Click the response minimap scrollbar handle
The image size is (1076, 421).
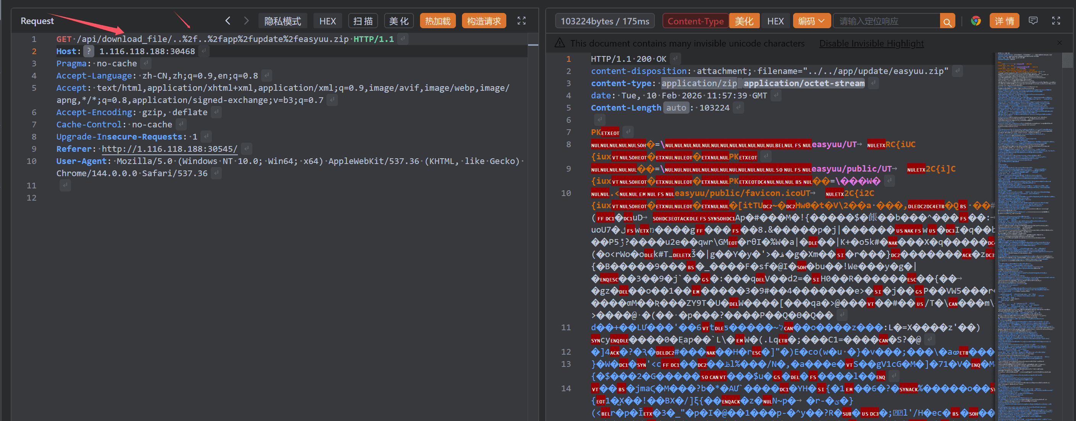1067,60
